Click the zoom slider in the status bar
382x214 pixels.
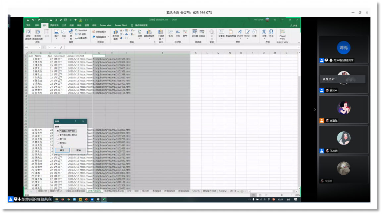(282, 195)
